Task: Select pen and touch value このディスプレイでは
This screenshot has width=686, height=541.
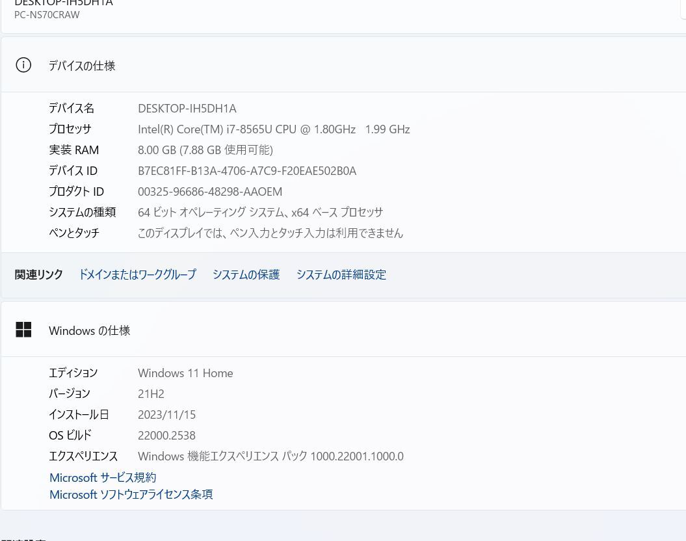Action: click(x=270, y=233)
